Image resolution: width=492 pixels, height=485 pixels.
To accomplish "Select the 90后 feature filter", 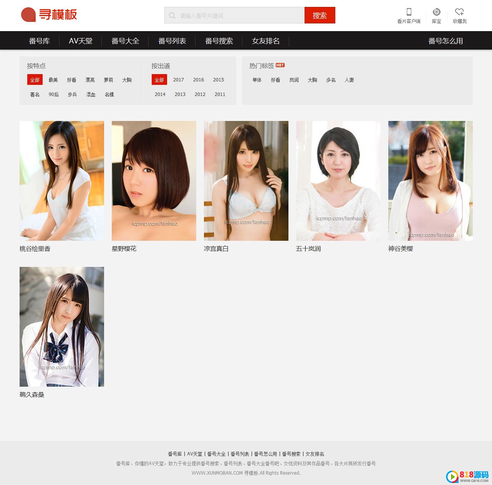I will (x=54, y=94).
